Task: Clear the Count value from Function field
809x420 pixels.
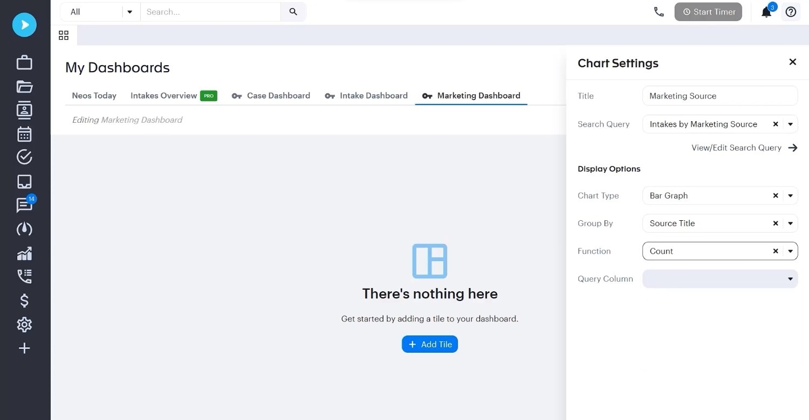Action: (775, 251)
